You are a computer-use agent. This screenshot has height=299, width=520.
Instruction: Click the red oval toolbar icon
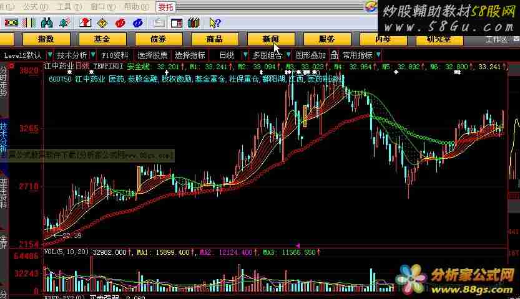coord(120,23)
